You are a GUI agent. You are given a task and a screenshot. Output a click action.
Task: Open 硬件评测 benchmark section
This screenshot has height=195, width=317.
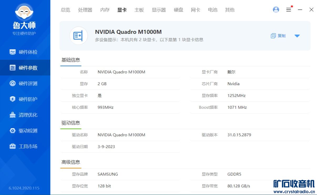click(x=25, y=83)
